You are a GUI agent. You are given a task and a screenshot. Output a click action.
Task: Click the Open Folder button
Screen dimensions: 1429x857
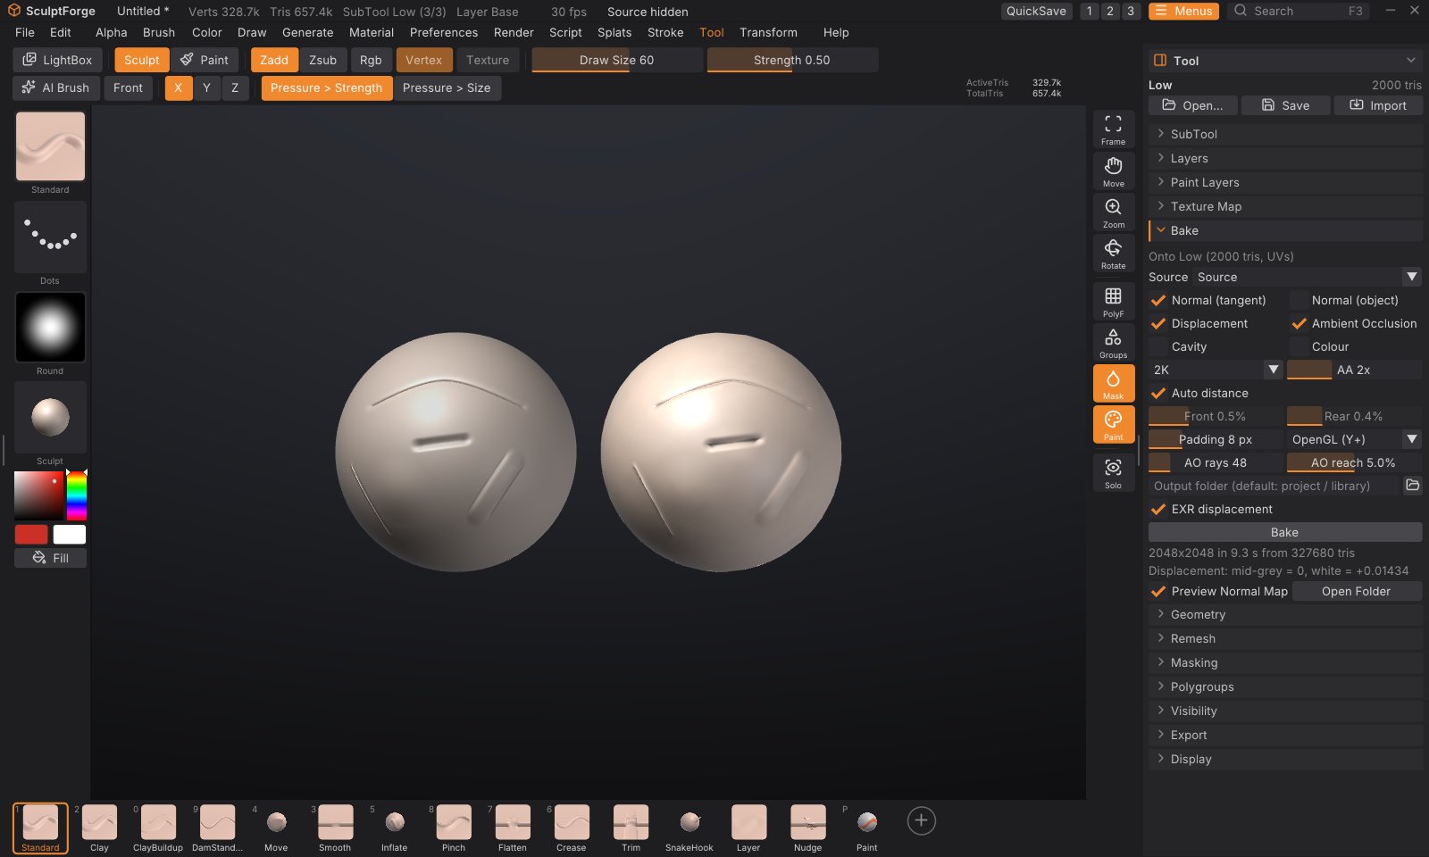tap(1356, 591)
